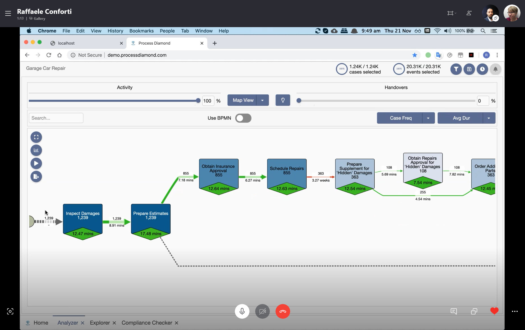Click the Avg Dur button
The image size is (525, 330).
pos(461,118)
